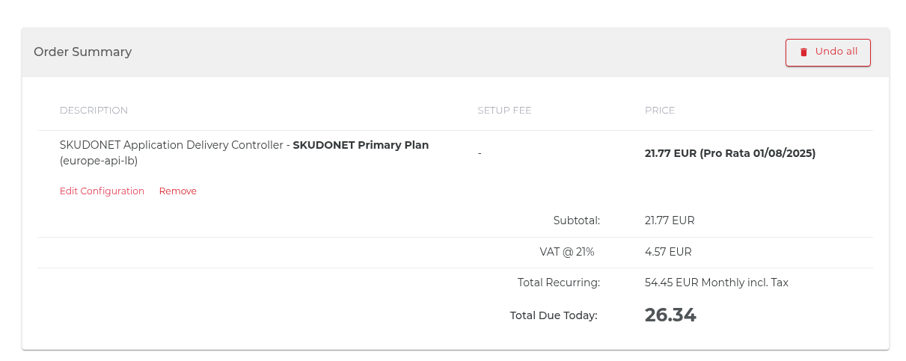Click the Total Recurring label

pos(559,283)
